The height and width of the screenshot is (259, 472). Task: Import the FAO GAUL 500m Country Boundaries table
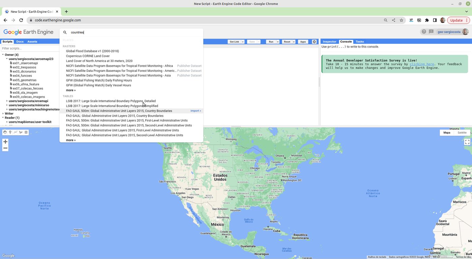[196, 111]
